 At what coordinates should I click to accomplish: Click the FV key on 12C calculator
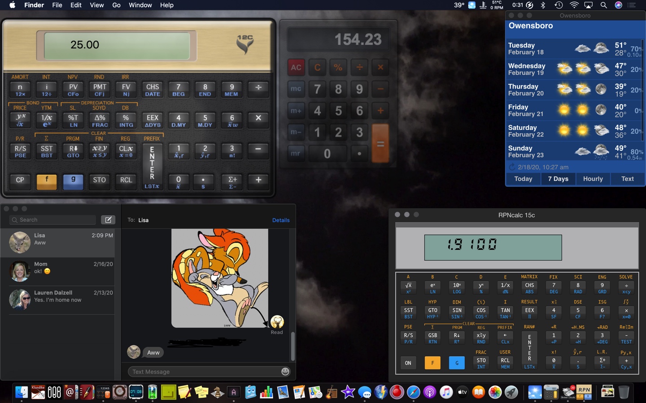click(126, 90)
